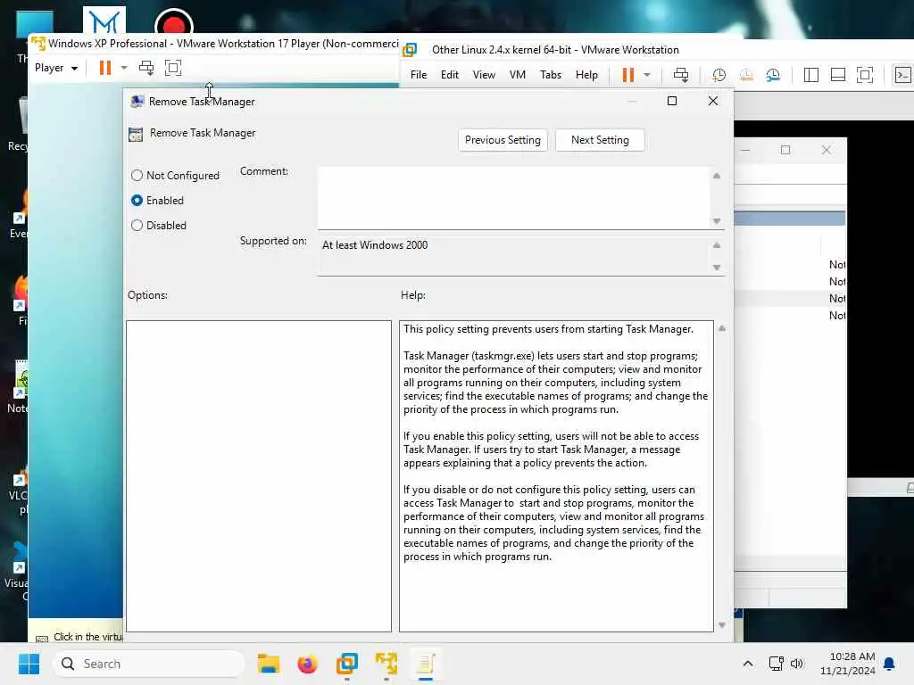
Task: Maximize the Remove Task Manager dialog
Action: click(x=671, y=101)
